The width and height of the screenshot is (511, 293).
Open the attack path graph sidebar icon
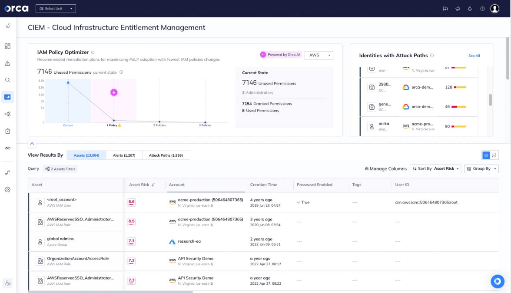click(7, 114)
